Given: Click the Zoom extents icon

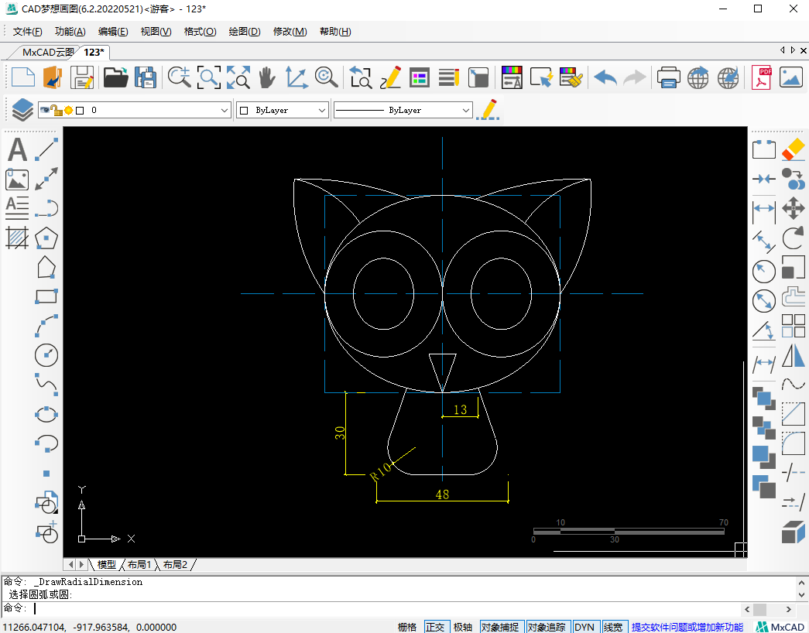Looking at the screenshot, I should 238,78.
